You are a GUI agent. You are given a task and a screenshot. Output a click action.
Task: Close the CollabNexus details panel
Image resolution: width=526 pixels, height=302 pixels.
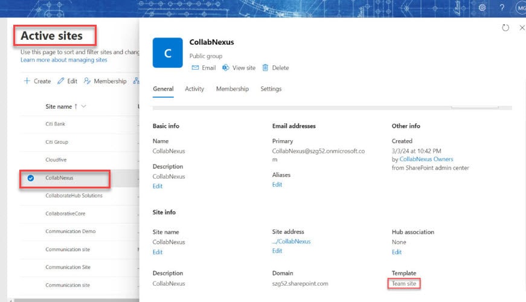[522, 28]
